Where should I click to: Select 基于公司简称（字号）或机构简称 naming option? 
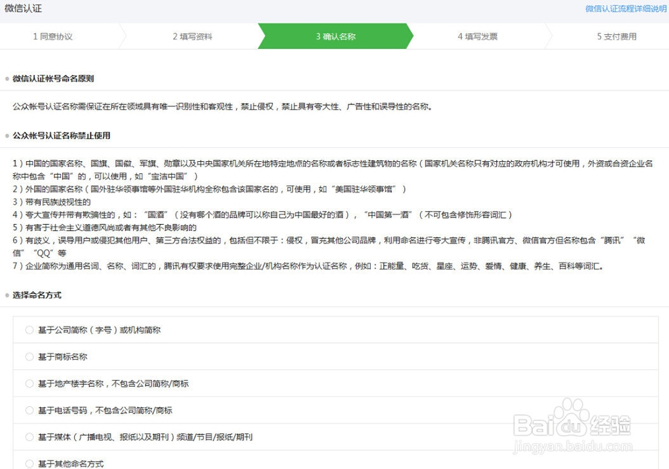[x=29, y=330]
